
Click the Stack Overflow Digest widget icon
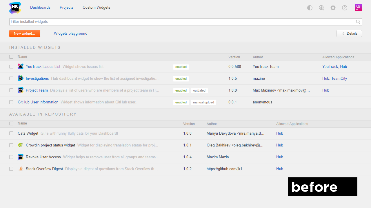[21, 169]
